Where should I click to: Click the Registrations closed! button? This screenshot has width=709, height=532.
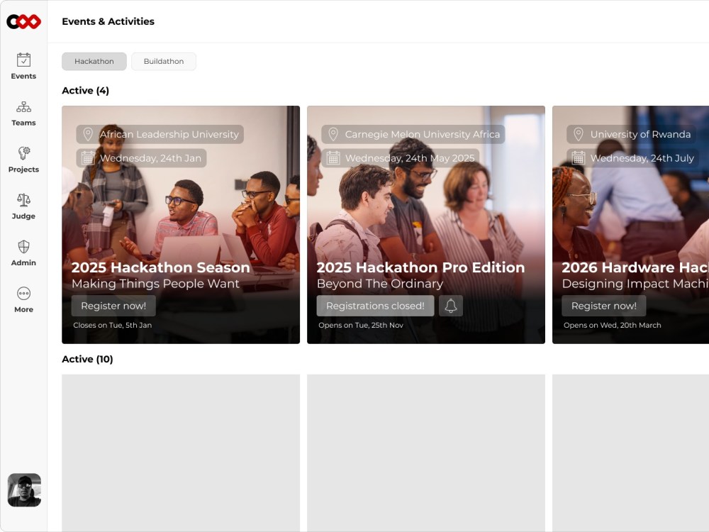375,306
